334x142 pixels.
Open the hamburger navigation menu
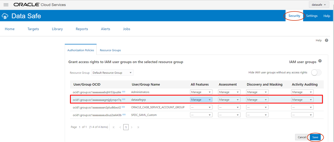pos(6,5)
